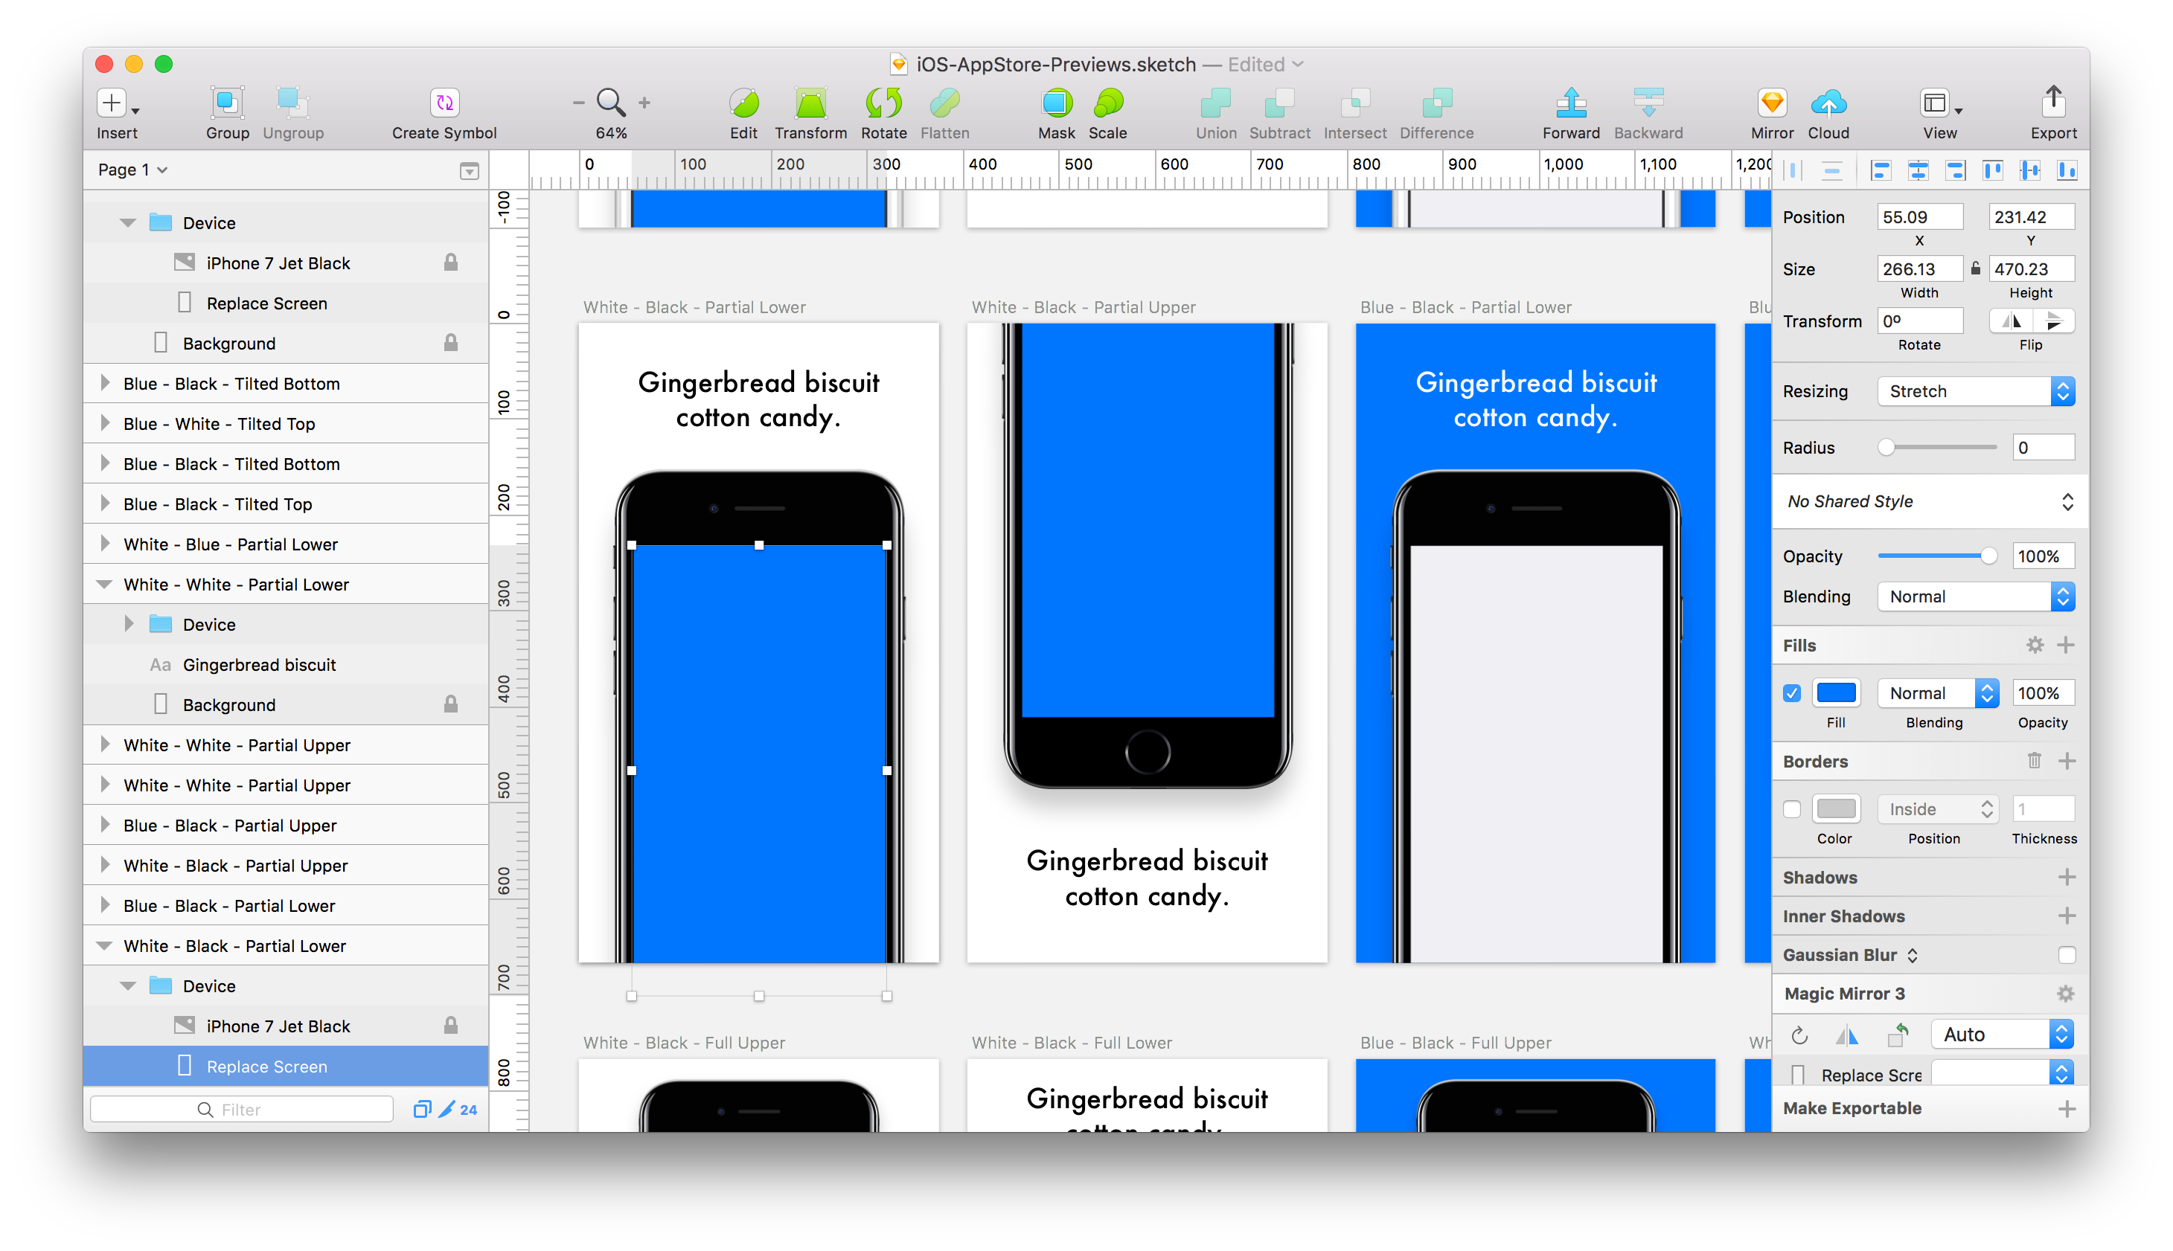2173x1251 pixels.
Task: Click the Subtract boolean icon
Action: point(1279,103)
